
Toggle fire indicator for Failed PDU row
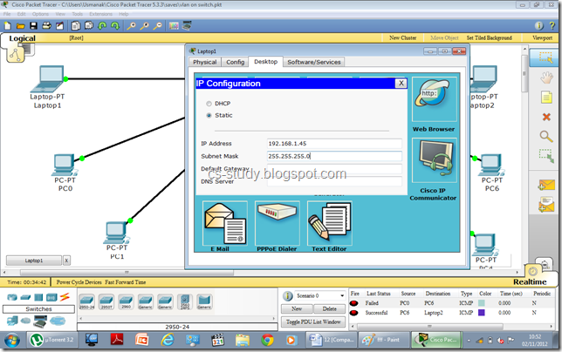pos(354,303)
